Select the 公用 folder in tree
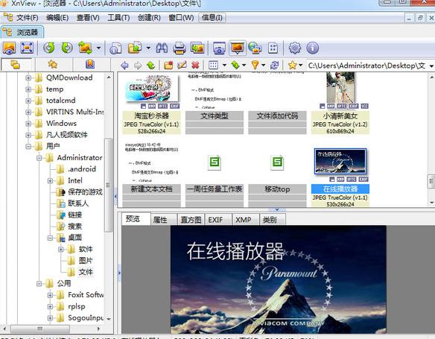Viewport: 435px width, 339px height. coord(64,283)
